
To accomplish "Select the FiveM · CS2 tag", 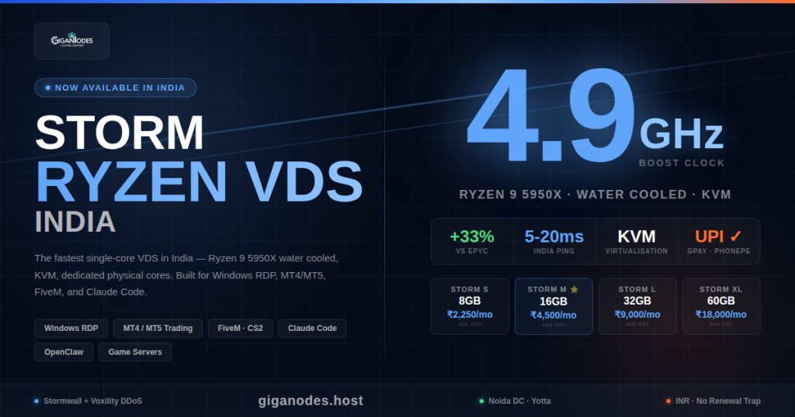I will 241,329.
